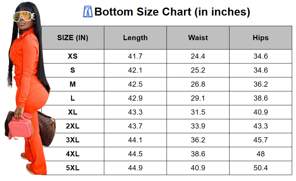This screenshot has height=181, width=296.
Task: Click the 24.4 waist value for XS
Action: [198, 56]
